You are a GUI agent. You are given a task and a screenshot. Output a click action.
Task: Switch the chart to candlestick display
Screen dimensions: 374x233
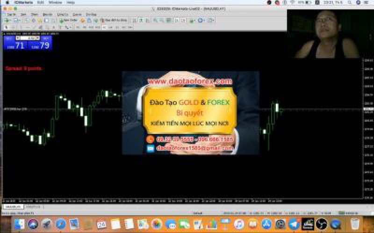click(141, 20)
